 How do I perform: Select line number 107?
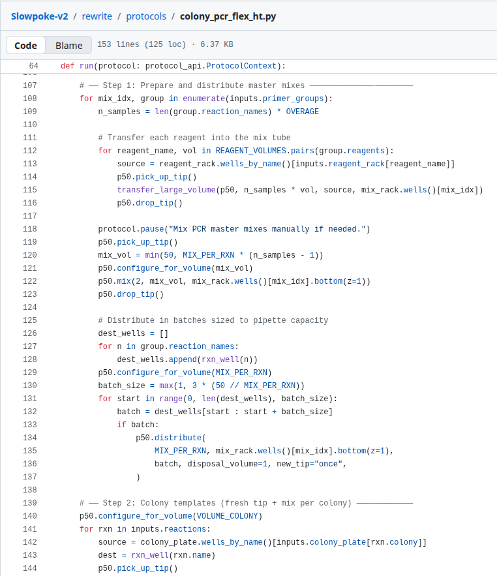[29, 85]
